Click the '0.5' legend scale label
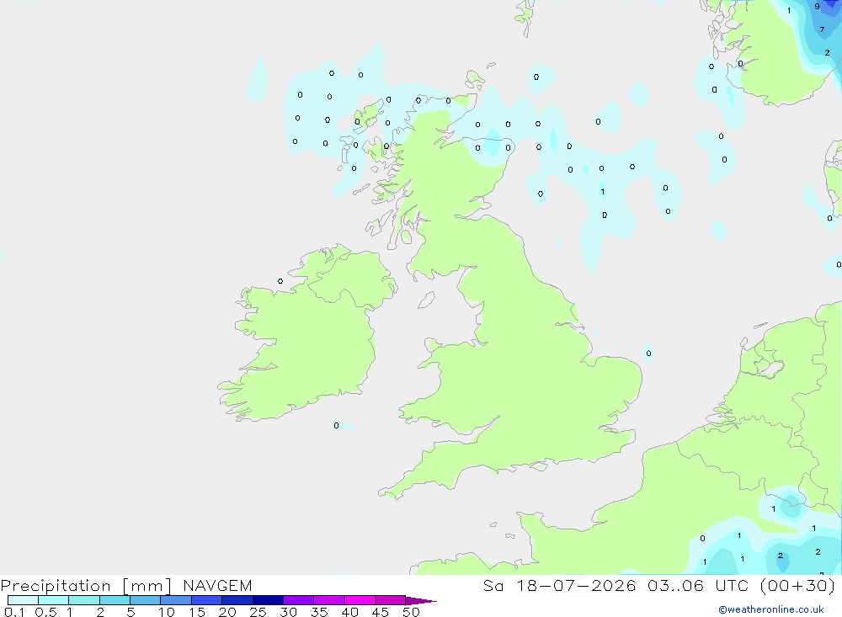The width and height of the screenshot is (842, 617). click(45, 612)
